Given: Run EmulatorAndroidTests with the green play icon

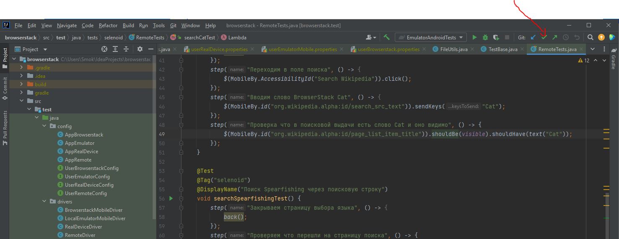Looking at the screenshot, I should tap(474, 37).
